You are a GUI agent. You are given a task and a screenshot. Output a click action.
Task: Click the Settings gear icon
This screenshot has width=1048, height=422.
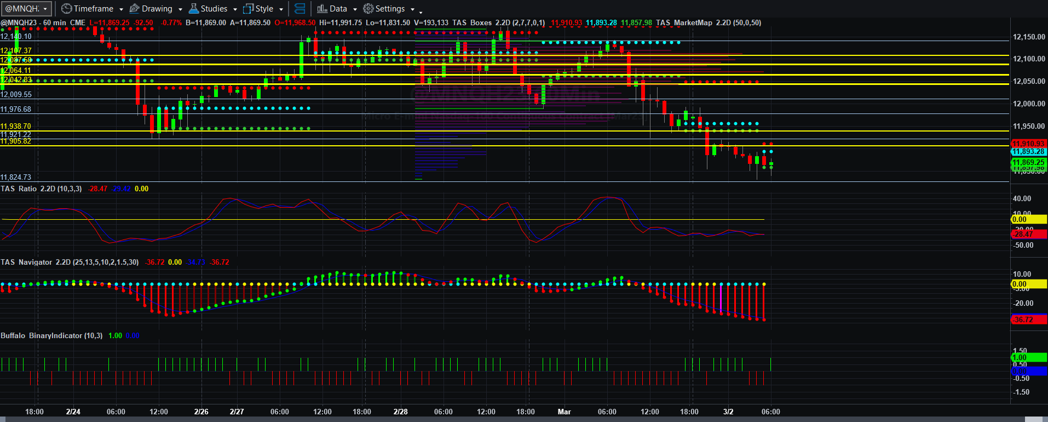click(368, 9)
